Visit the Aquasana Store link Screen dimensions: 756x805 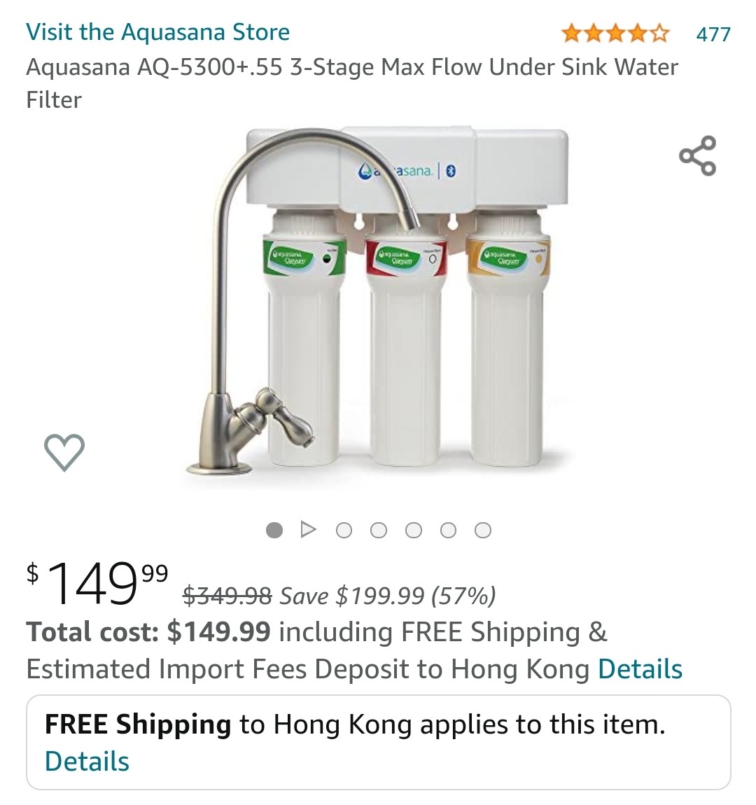coord(158,31)
